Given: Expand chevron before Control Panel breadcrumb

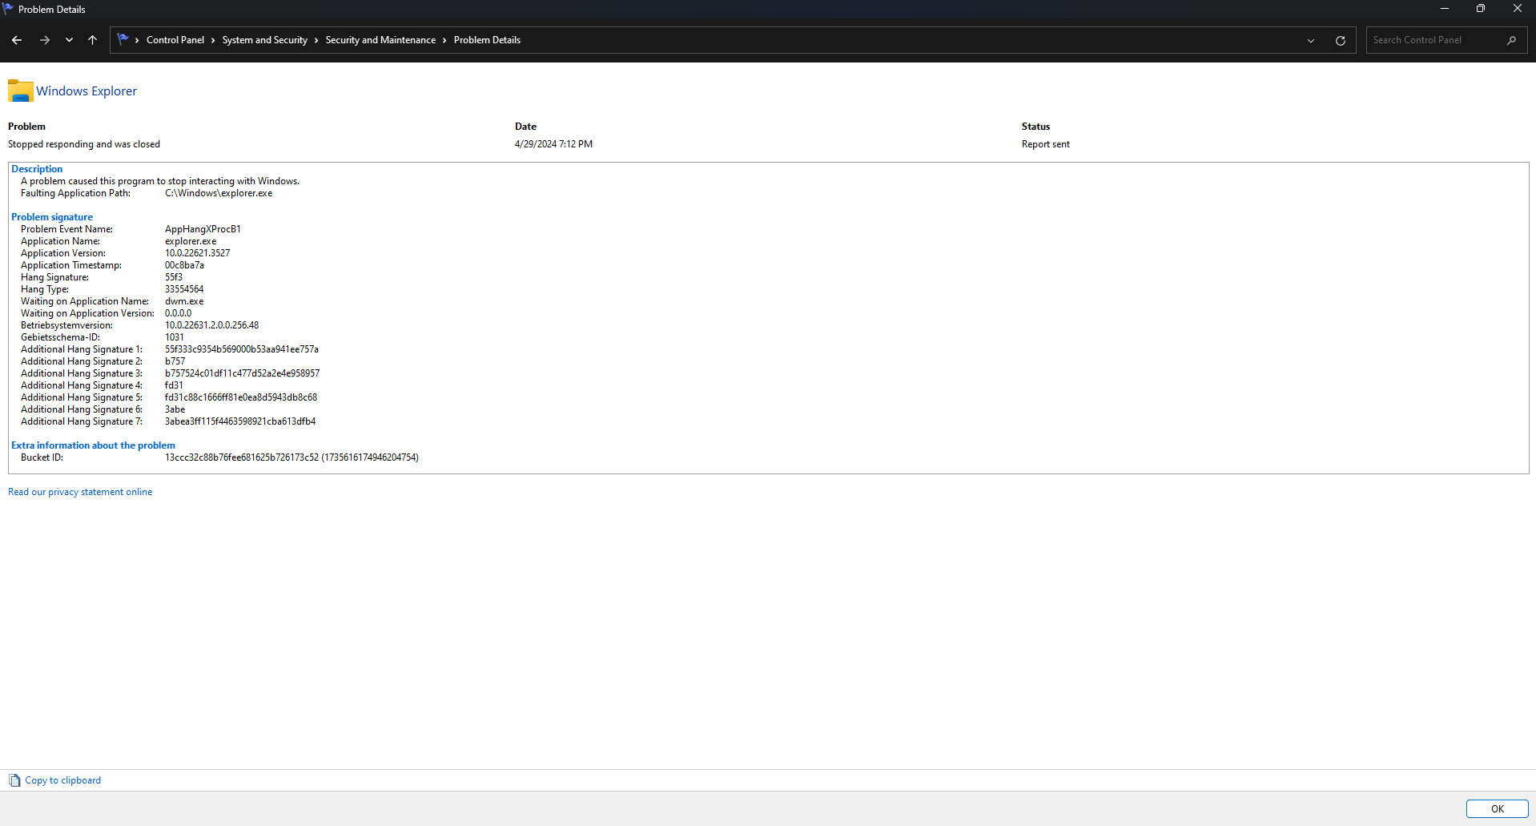Looking at the screenshot, I should 137,40.
